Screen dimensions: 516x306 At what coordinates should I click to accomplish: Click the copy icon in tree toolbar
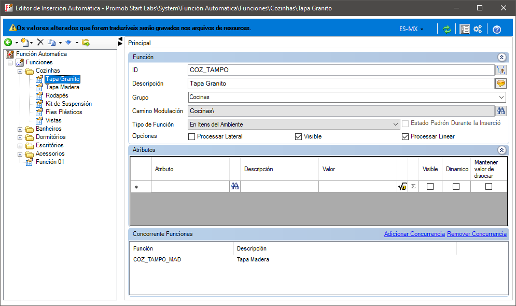pyautogui.click(x=52, y=42)
